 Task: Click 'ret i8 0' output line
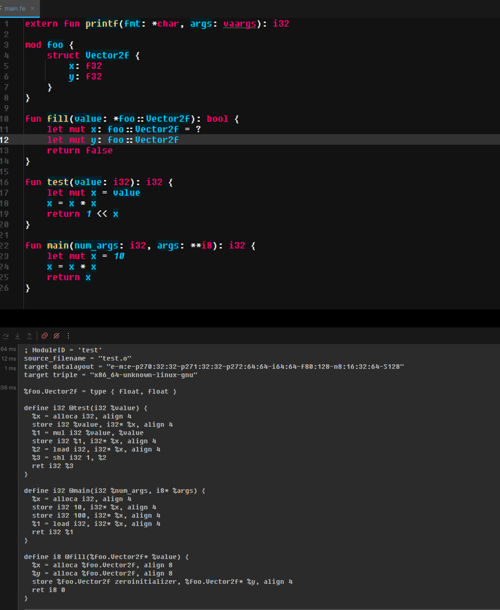49,590
